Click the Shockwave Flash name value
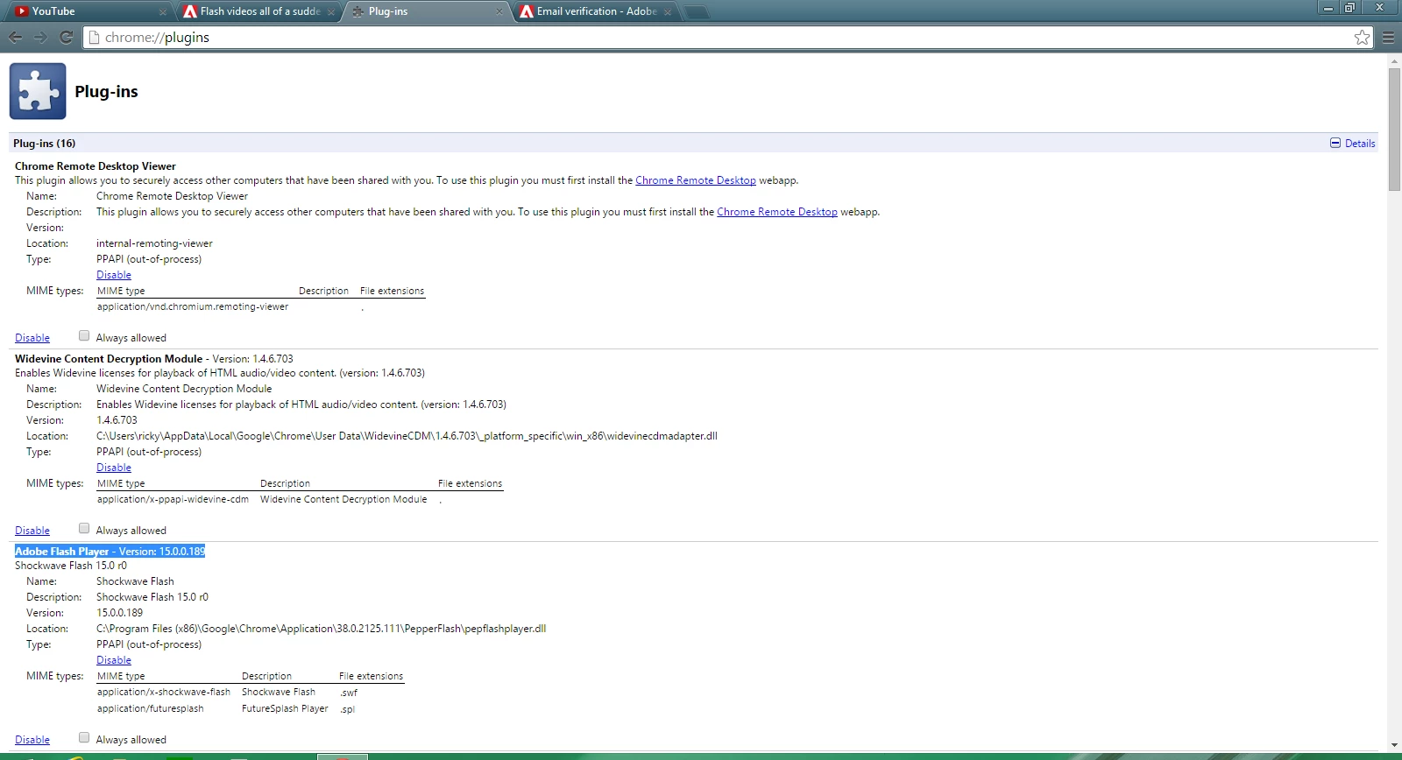 click(135, 581)
